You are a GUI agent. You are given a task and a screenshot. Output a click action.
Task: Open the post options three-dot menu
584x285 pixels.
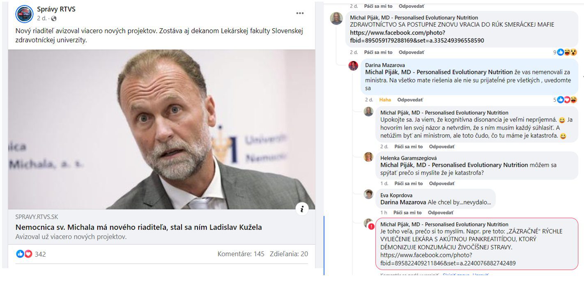[x=300, y=13]
